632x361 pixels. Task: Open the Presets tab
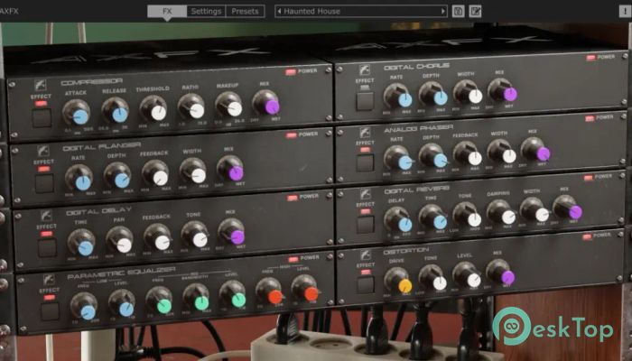tap(244, 12)
